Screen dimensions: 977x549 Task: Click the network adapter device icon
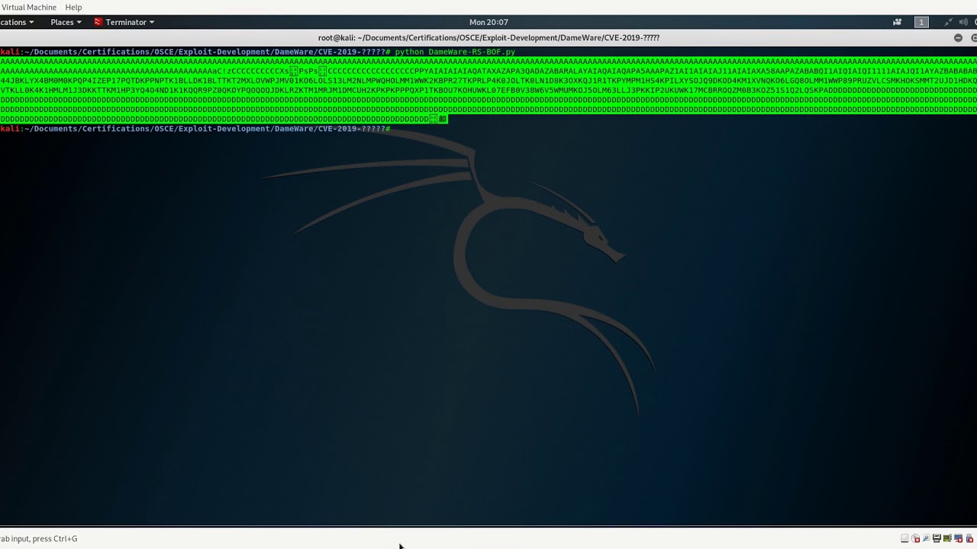(927, 538)
